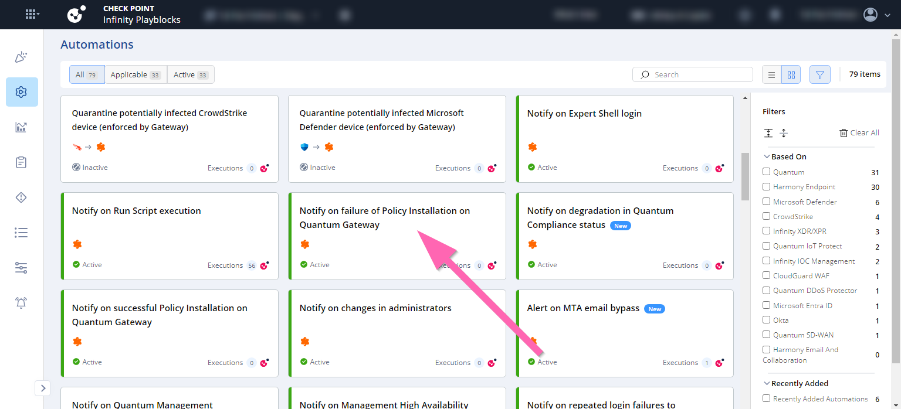
Task: Click inside the Search field
Action: pos(692,74)
